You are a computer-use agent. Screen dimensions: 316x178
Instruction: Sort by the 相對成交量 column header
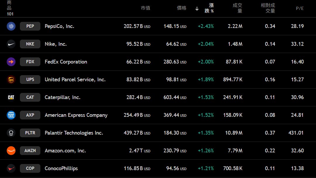coord(268,8)
